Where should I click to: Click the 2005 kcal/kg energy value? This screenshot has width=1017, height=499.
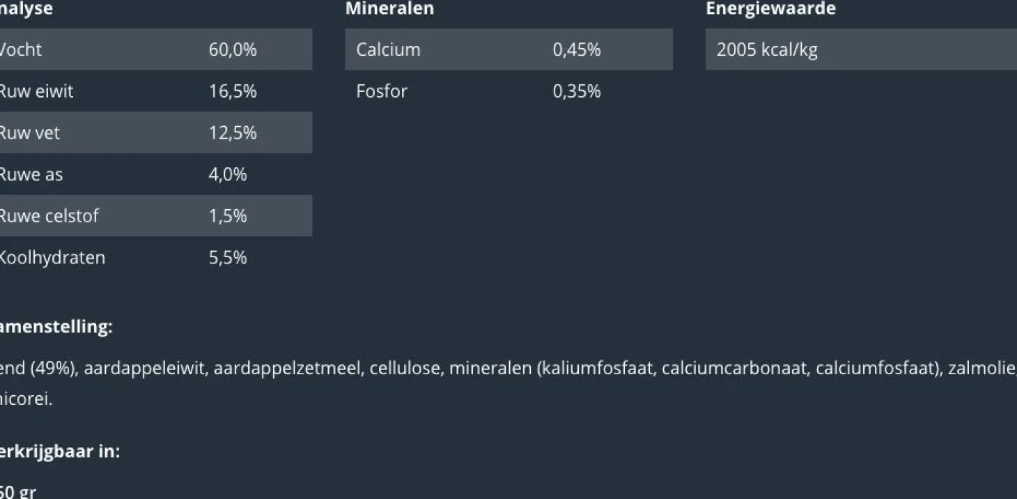[767, 49]
